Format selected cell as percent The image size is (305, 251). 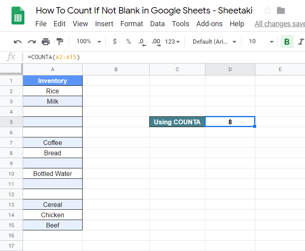128,41
